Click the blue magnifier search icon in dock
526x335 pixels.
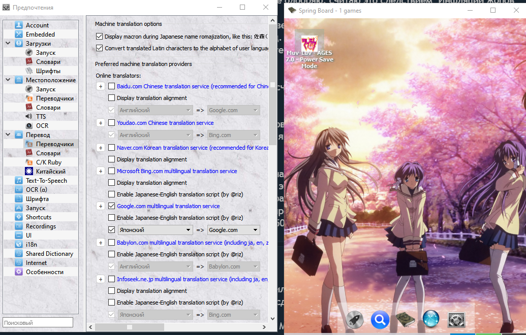coord(380,319)
